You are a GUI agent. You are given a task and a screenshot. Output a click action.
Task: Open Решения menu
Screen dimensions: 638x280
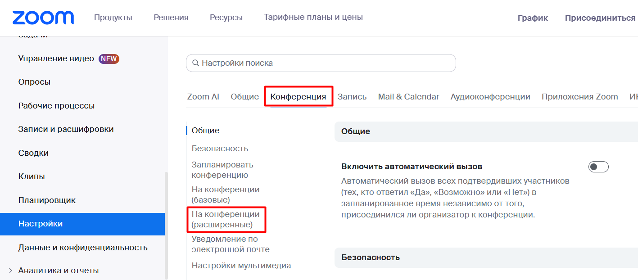point(171,18)
